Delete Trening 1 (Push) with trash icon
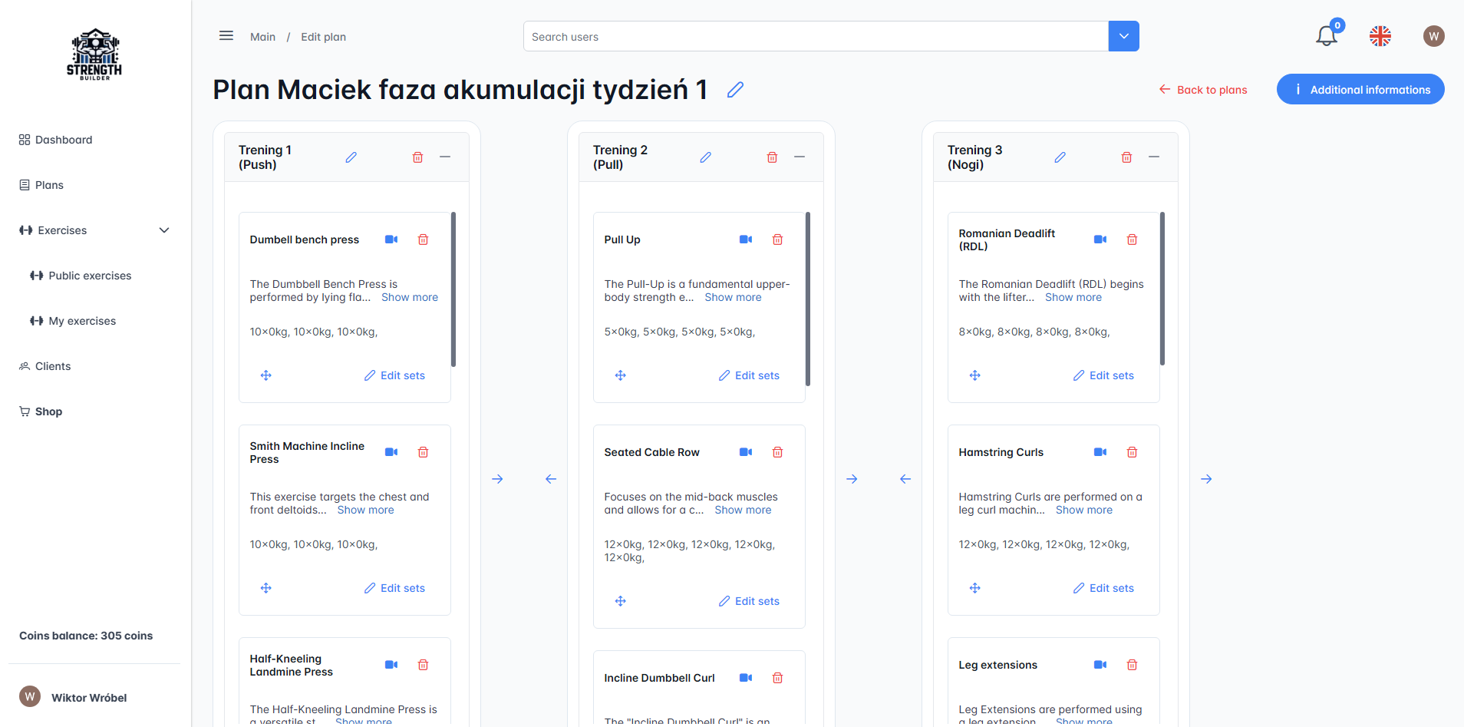The width and height of the screenshot is (1464, 727). pos(417,157)
